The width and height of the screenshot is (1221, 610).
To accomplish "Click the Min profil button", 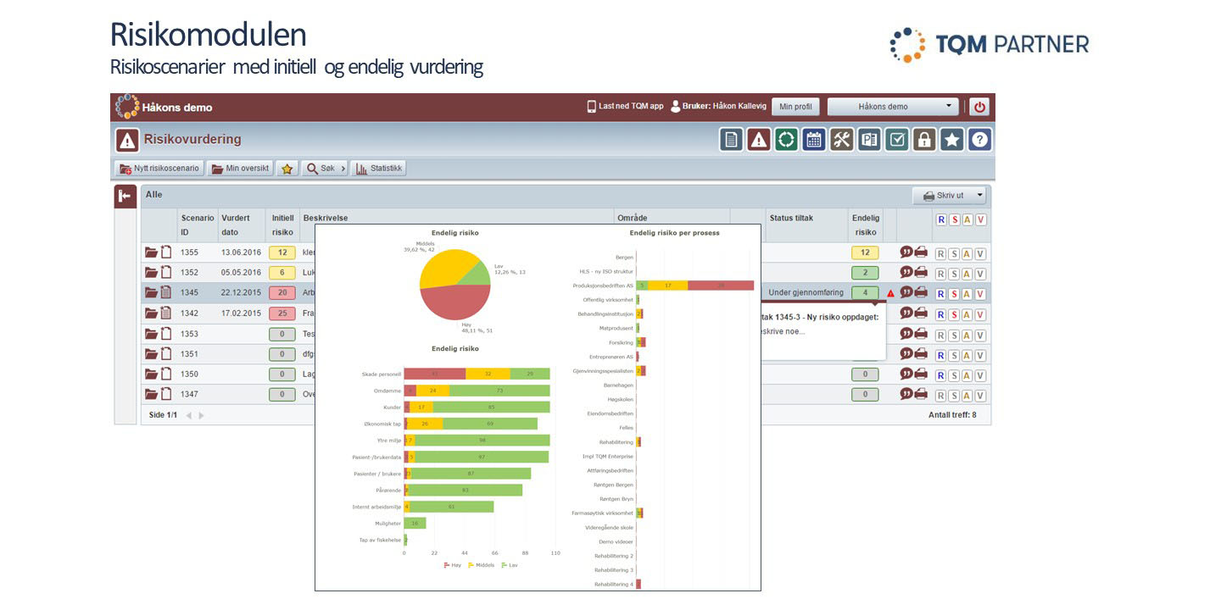I will (x=795, y=107).
